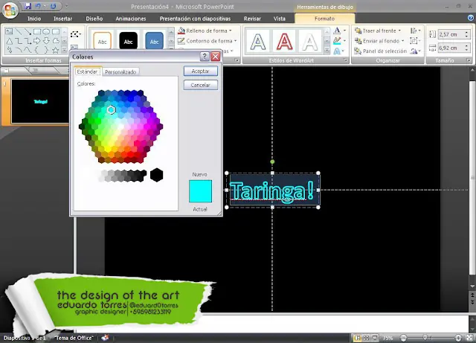Select the left brace shape

point(37,50)
